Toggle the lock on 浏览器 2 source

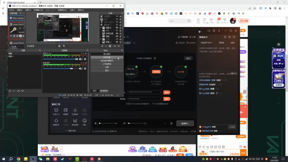pyautogui.click(x=120, y=16)
